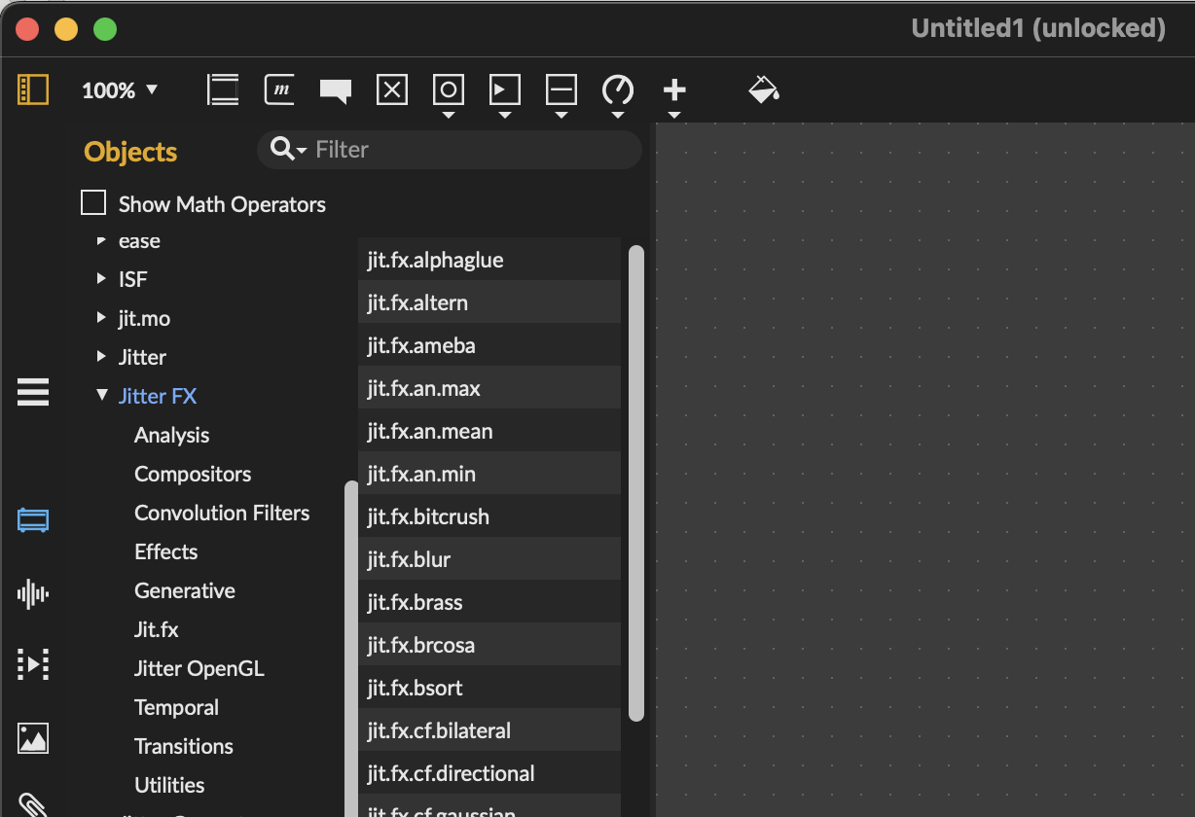Toggle the left sidebar panel icon

click(x=33, y=89)
